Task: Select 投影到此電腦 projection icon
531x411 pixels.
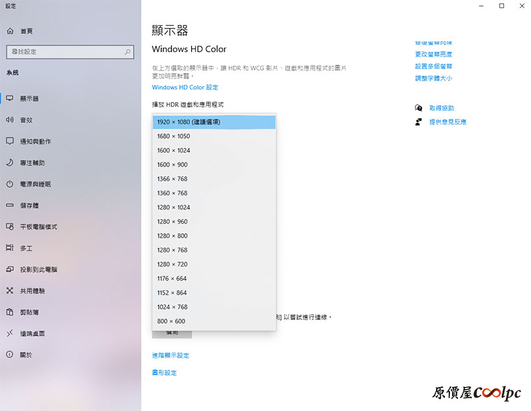Action: coord(10,269)
